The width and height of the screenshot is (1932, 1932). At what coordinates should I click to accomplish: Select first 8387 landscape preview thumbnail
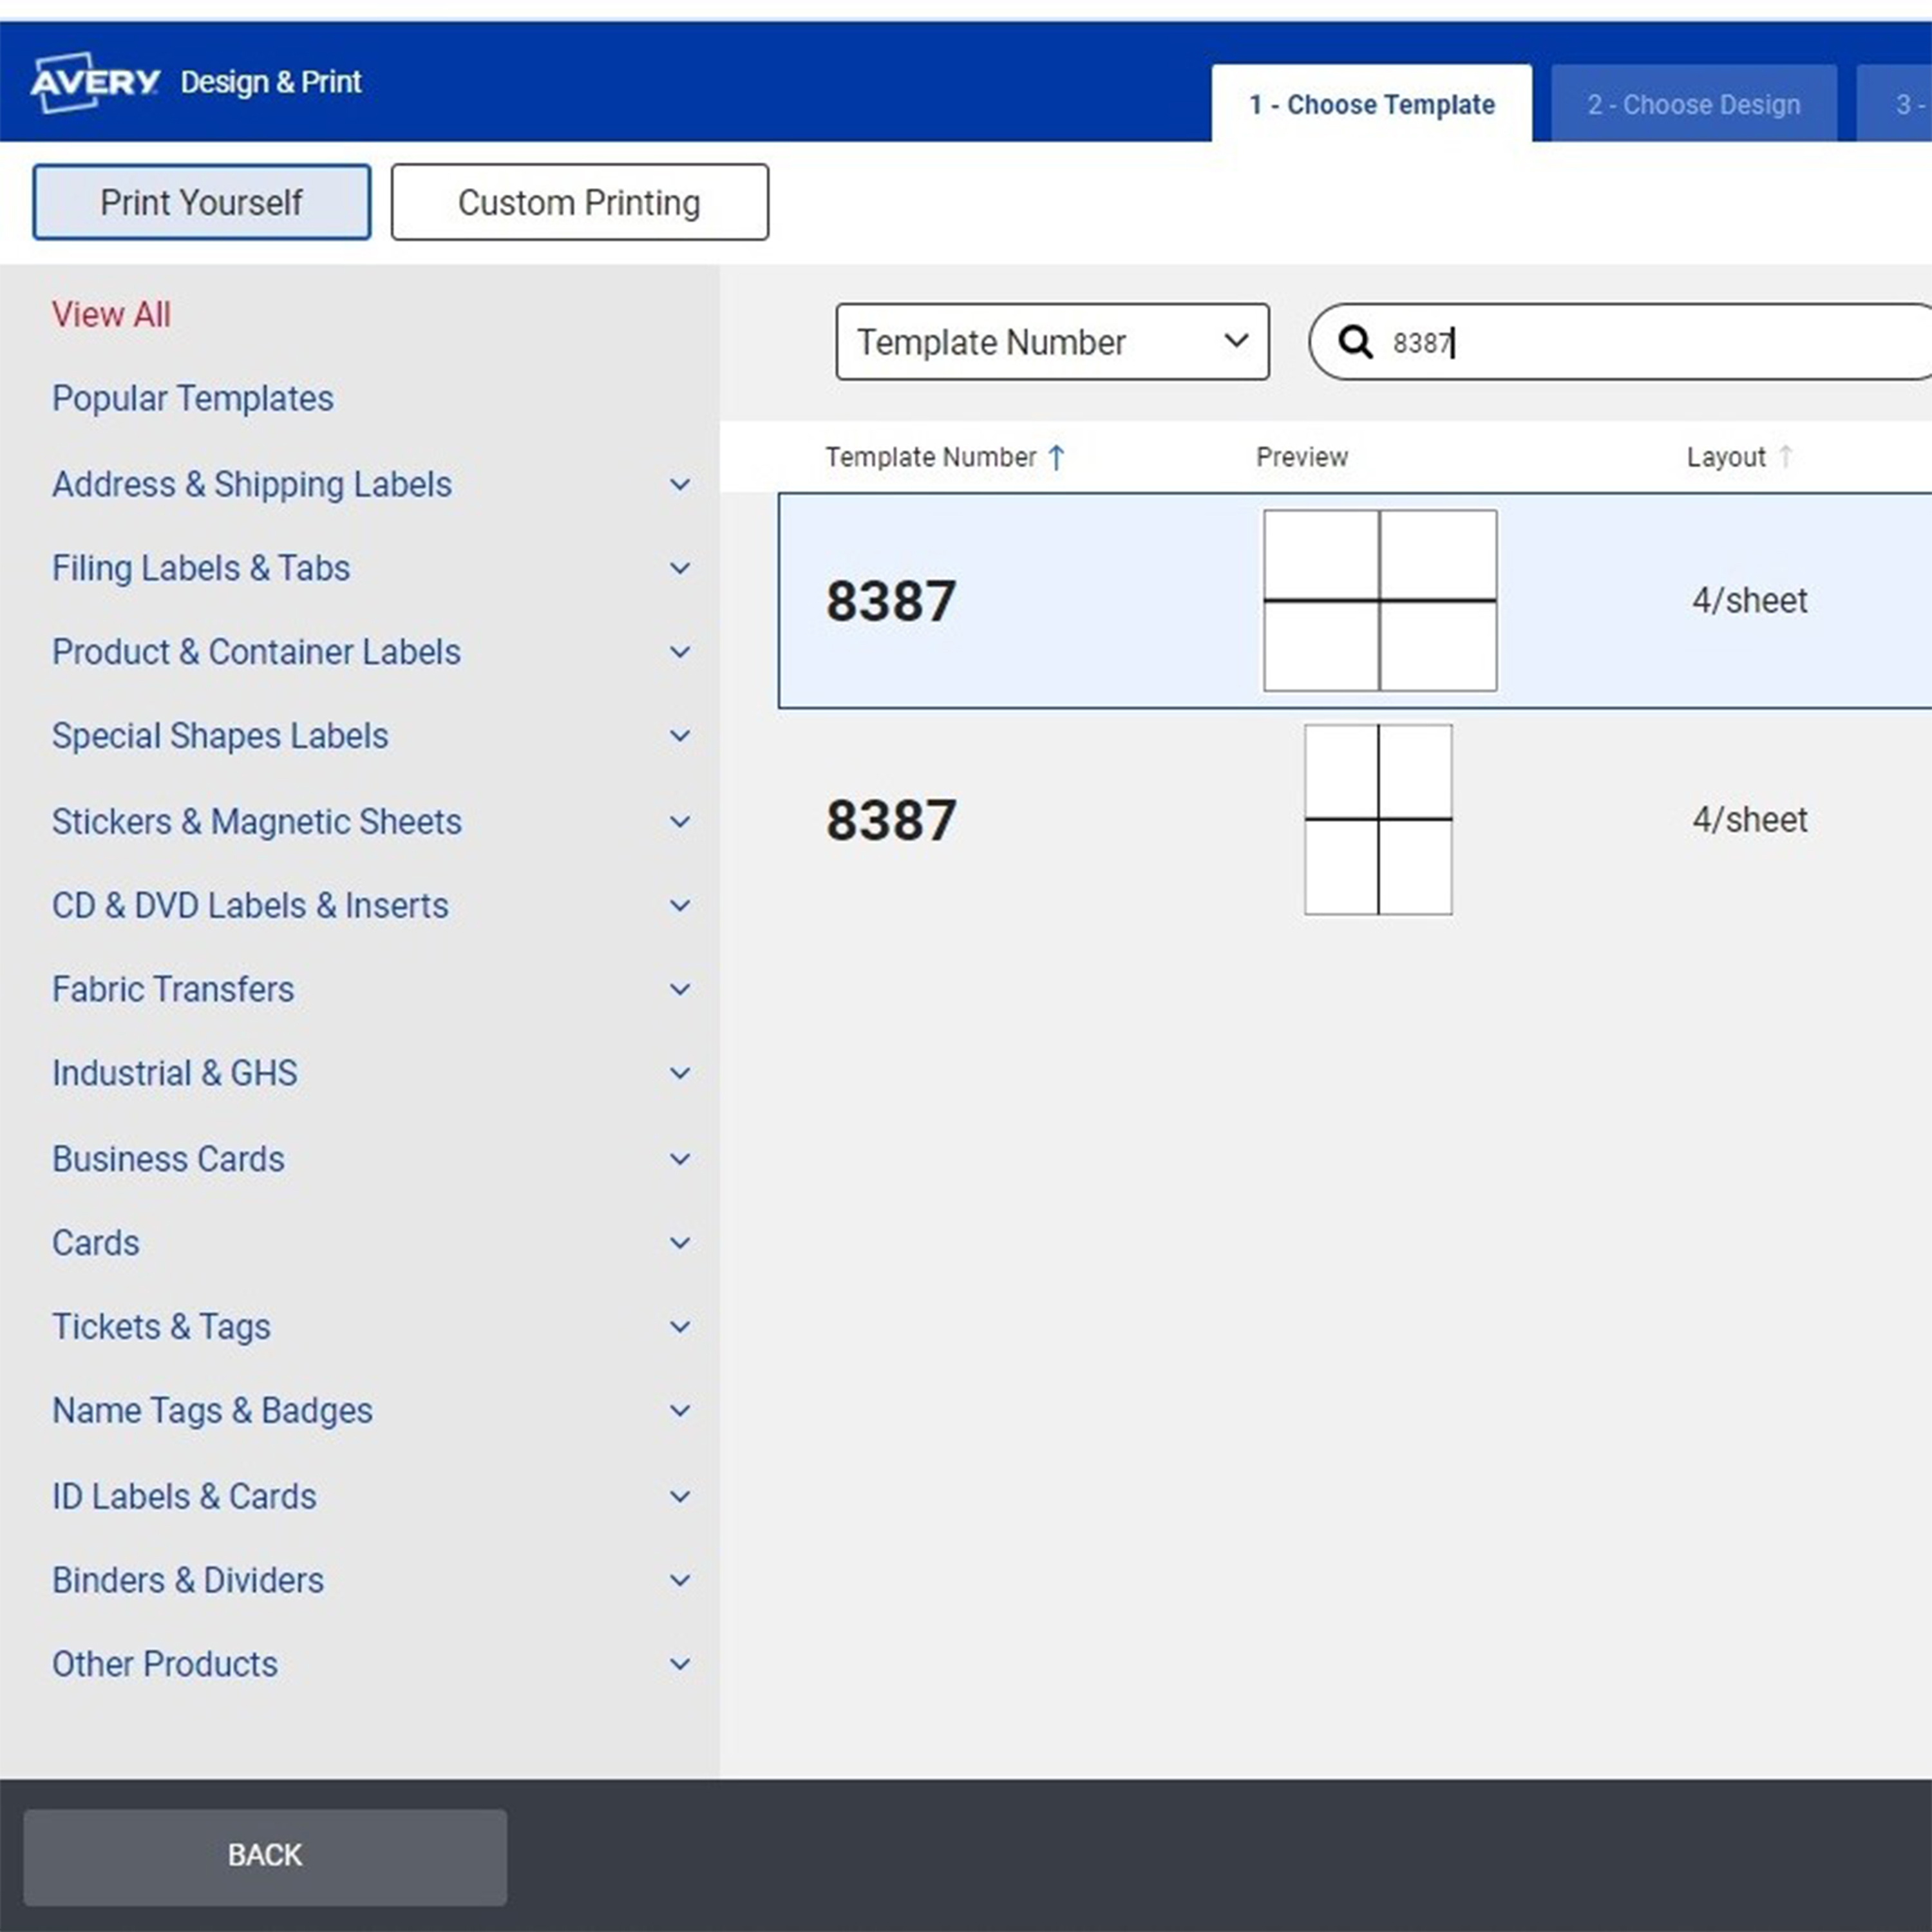click(1379, 600)
